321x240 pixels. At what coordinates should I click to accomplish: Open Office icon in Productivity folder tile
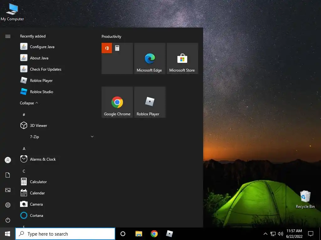[107, 48]
